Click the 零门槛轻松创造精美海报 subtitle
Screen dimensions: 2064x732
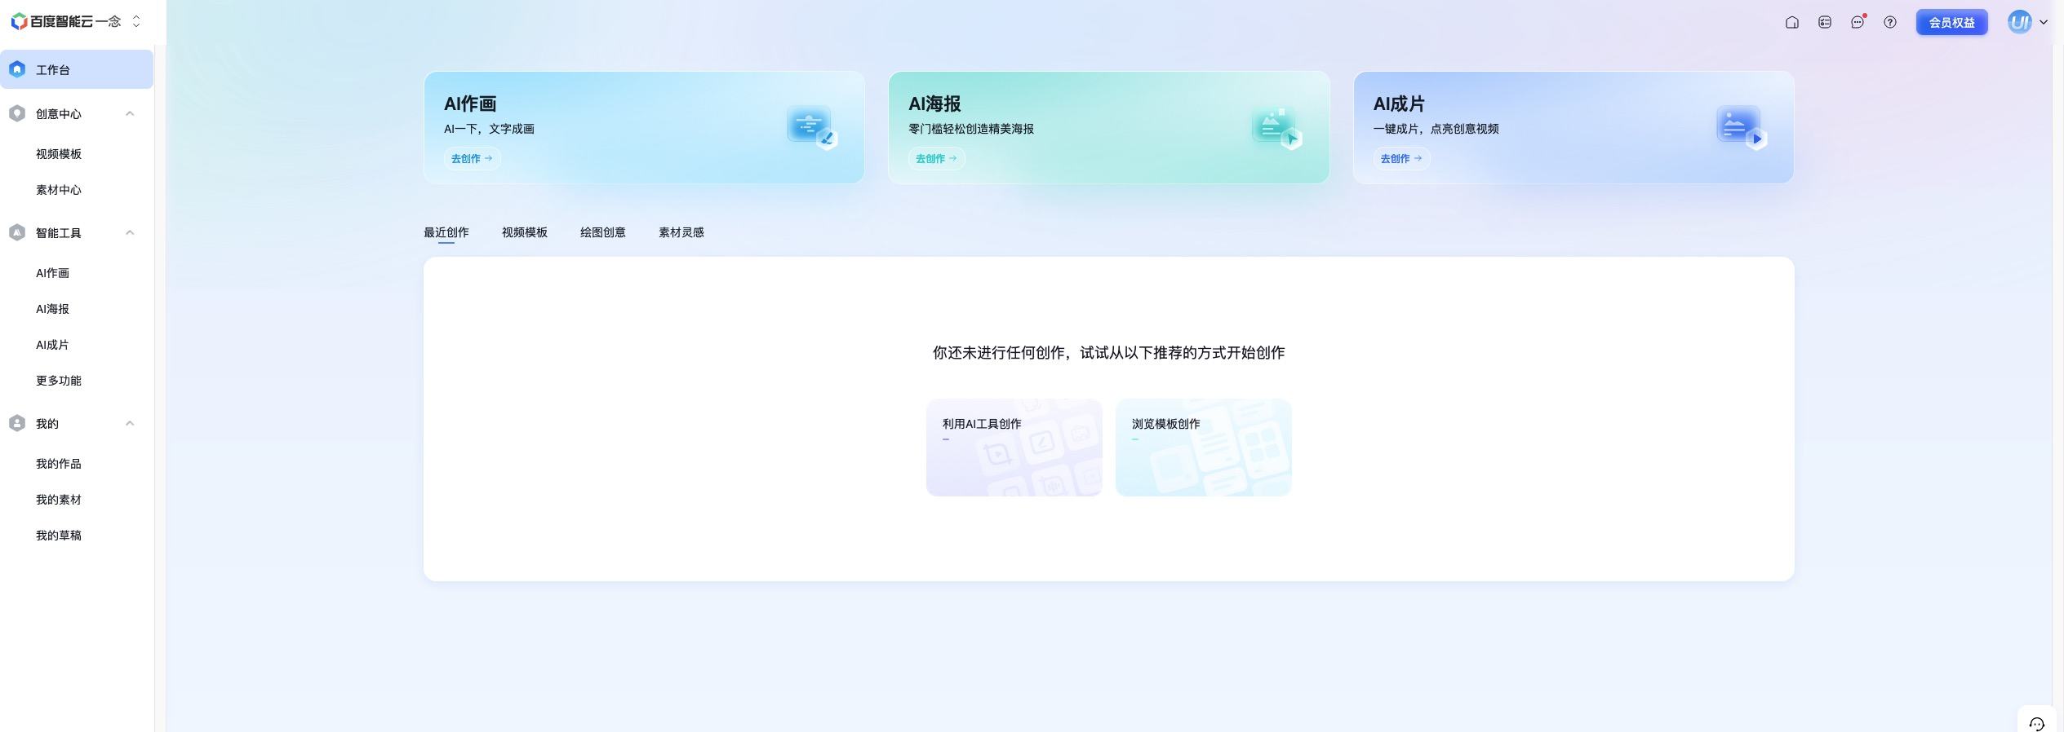pos(971,129)
